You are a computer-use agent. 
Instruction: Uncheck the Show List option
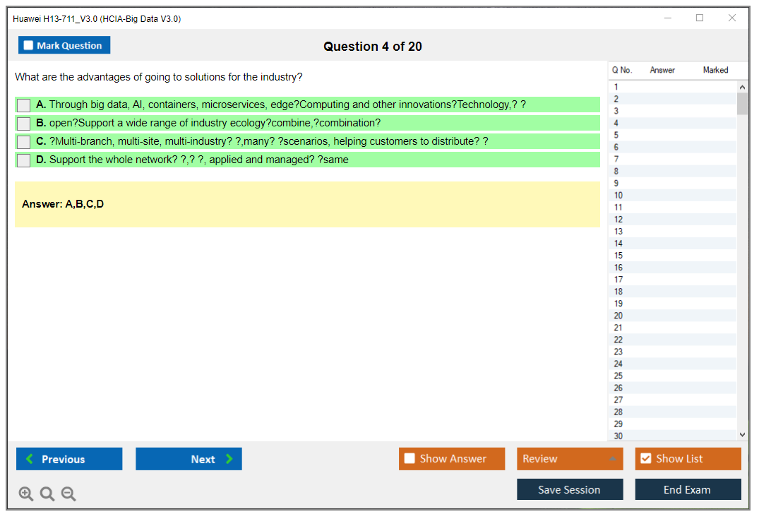tap(645, 459)
